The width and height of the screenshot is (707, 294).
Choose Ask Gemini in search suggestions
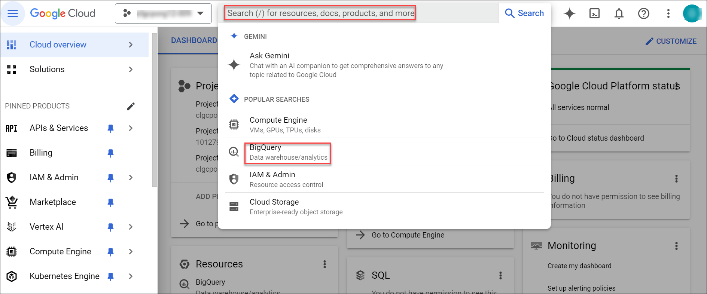click(x=384, y=65)
